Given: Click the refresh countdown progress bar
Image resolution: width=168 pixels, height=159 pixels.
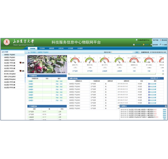Looking at the screenshot, I should (x=122, y=52).
